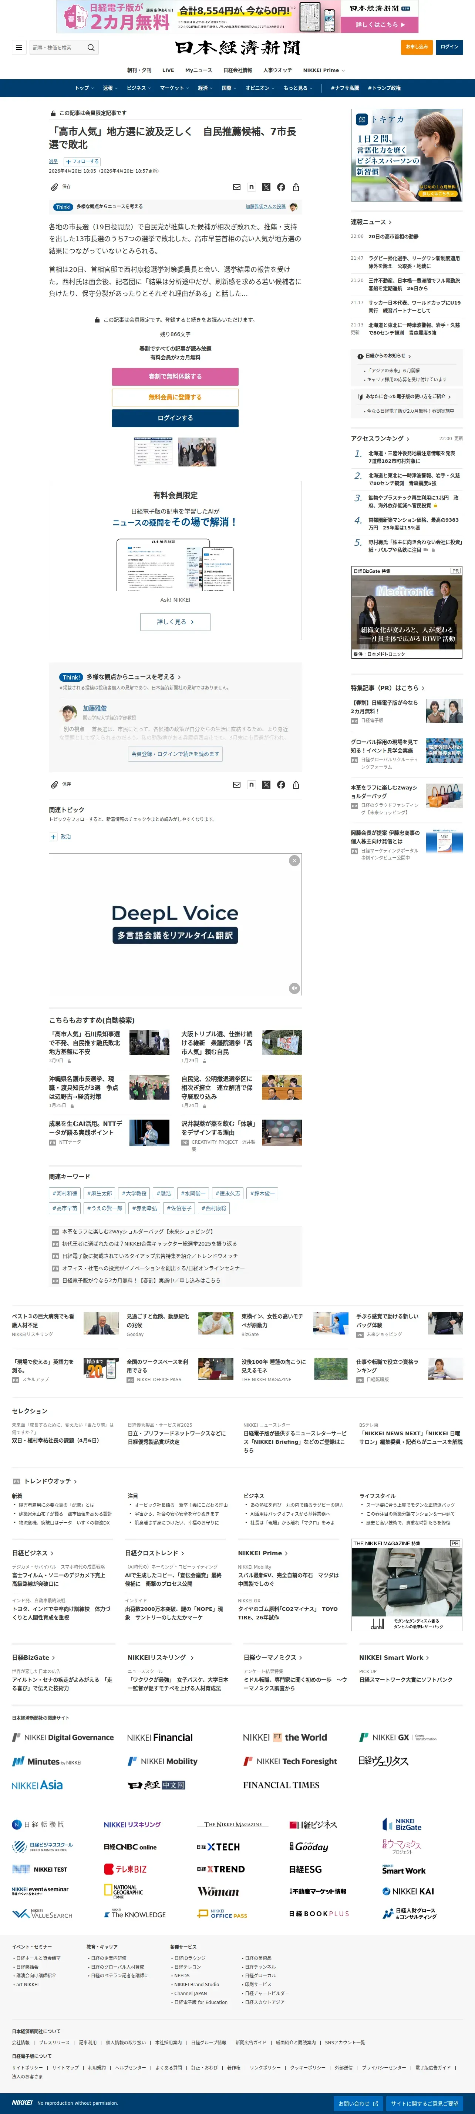Image resolution: width=475 pixels, height=2114 pixels.
Task: Share on Facebook using the icon under the headline
Action: [x=281, y=187]
